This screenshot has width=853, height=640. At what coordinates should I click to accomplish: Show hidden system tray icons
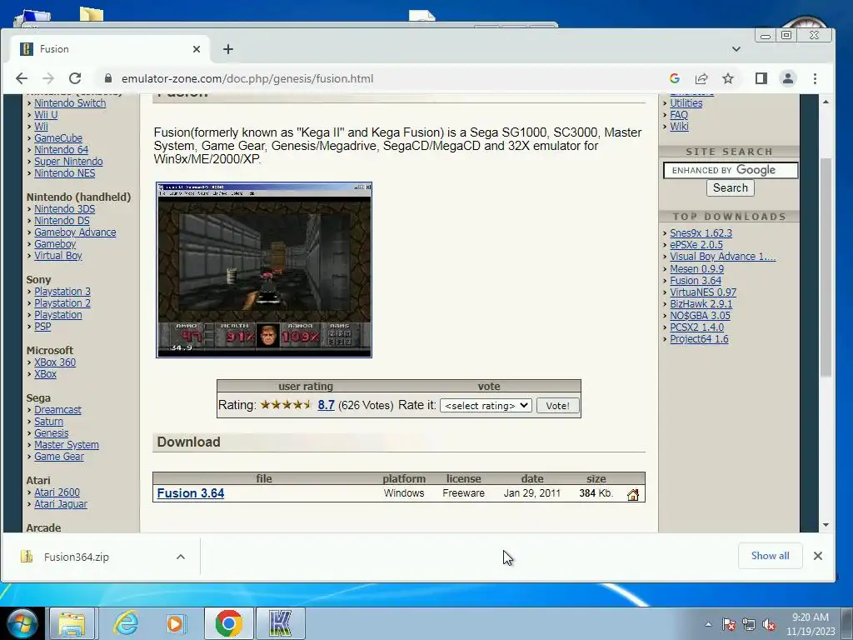[708, 624]
